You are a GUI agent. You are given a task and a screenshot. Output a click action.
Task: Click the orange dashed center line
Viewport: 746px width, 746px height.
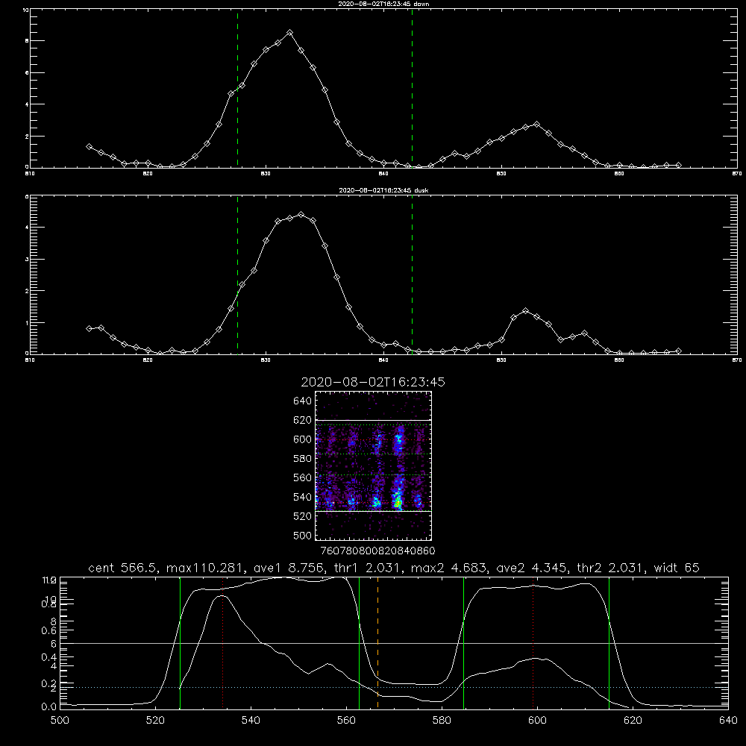coord(377,643)
